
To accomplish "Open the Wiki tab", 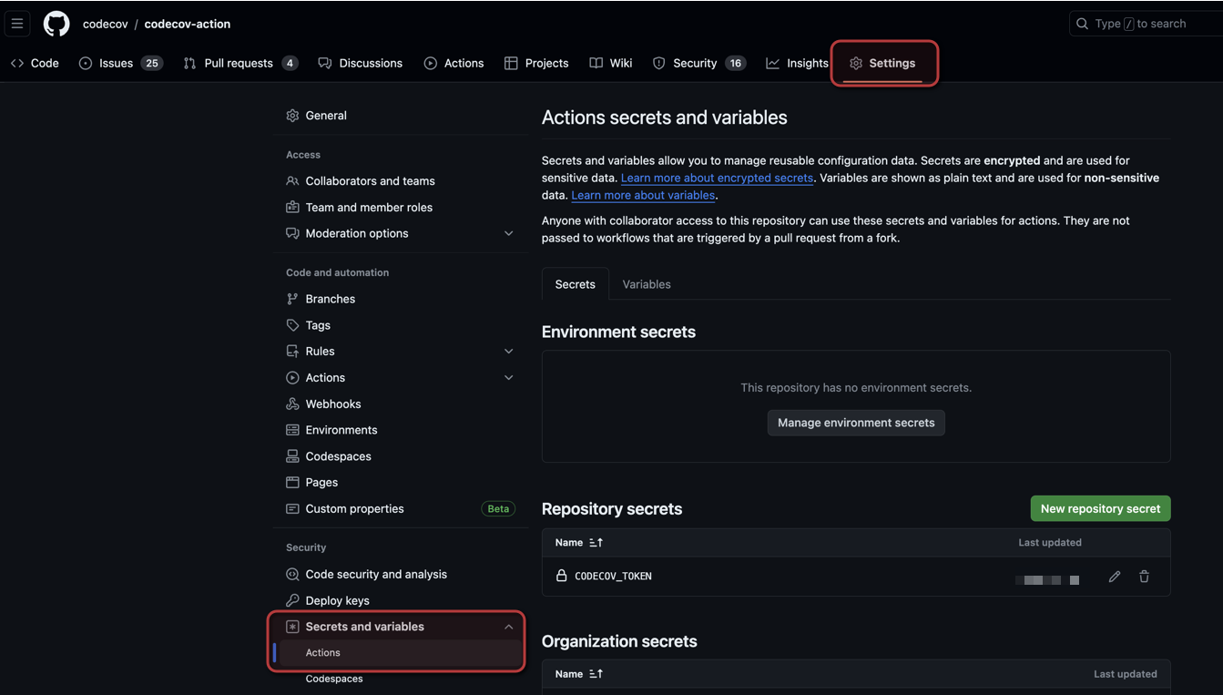I will [x=611, y=63].
